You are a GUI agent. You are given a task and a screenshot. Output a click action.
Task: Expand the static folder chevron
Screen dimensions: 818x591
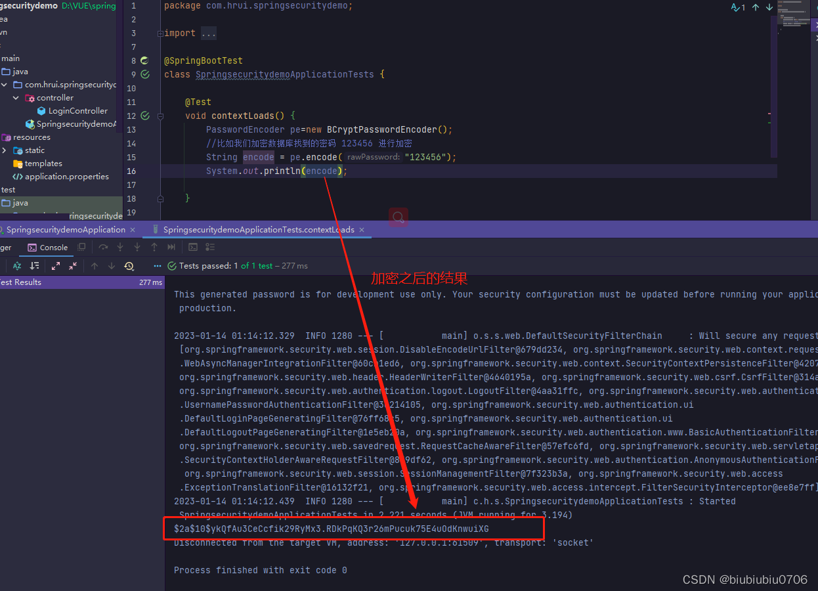point(5,150)
